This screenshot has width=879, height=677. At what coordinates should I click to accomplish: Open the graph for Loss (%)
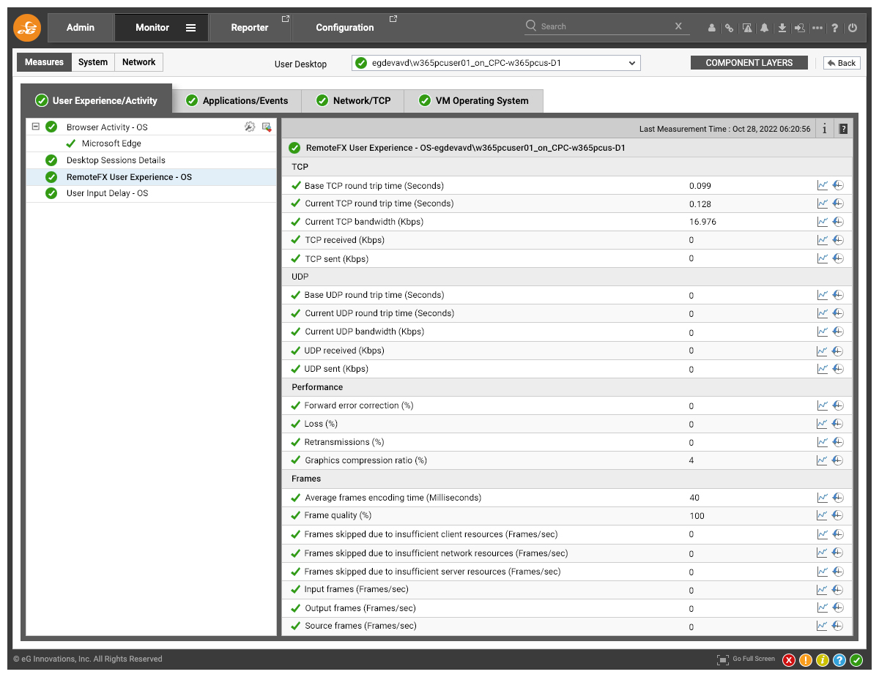point(823,424)
